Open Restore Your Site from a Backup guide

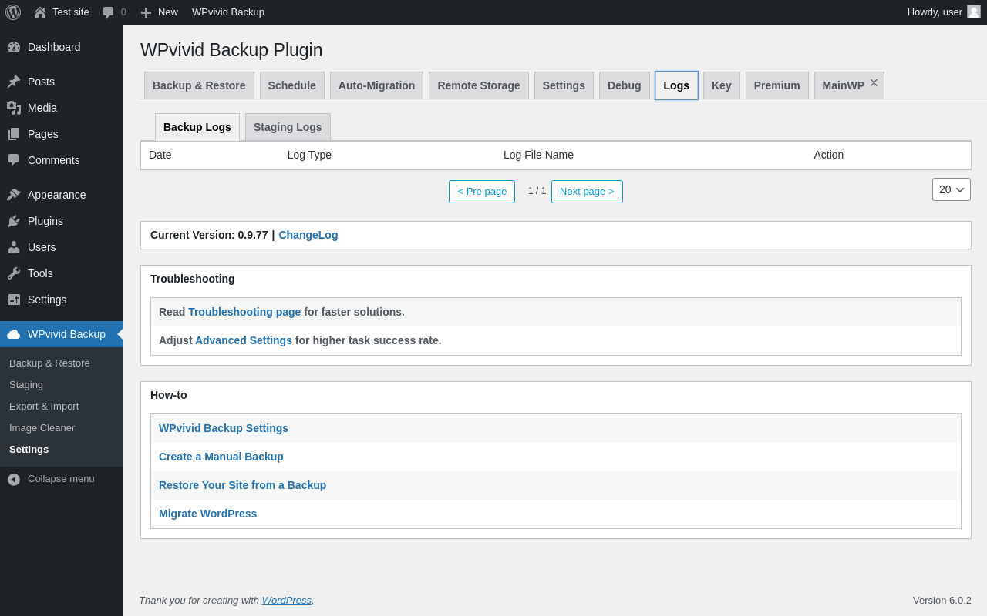242,485
